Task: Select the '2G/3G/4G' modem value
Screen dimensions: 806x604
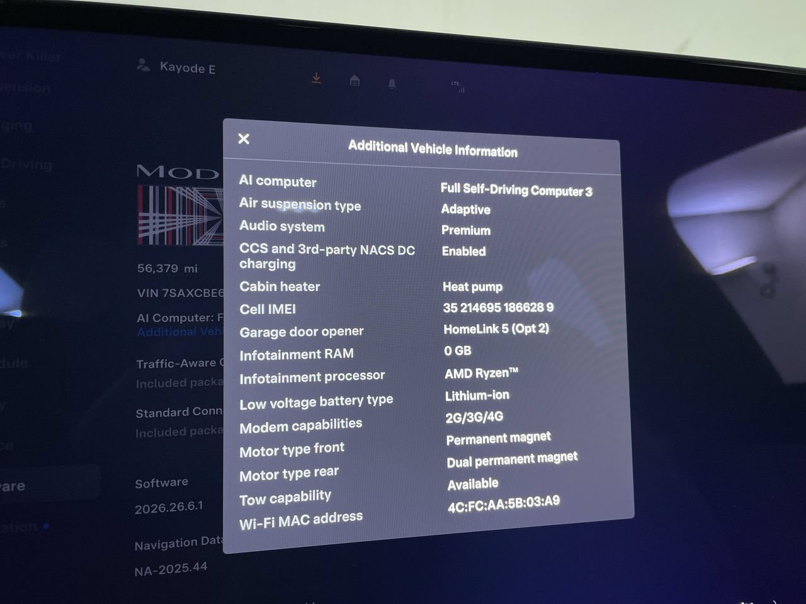Action: click(x=474, y=417)
